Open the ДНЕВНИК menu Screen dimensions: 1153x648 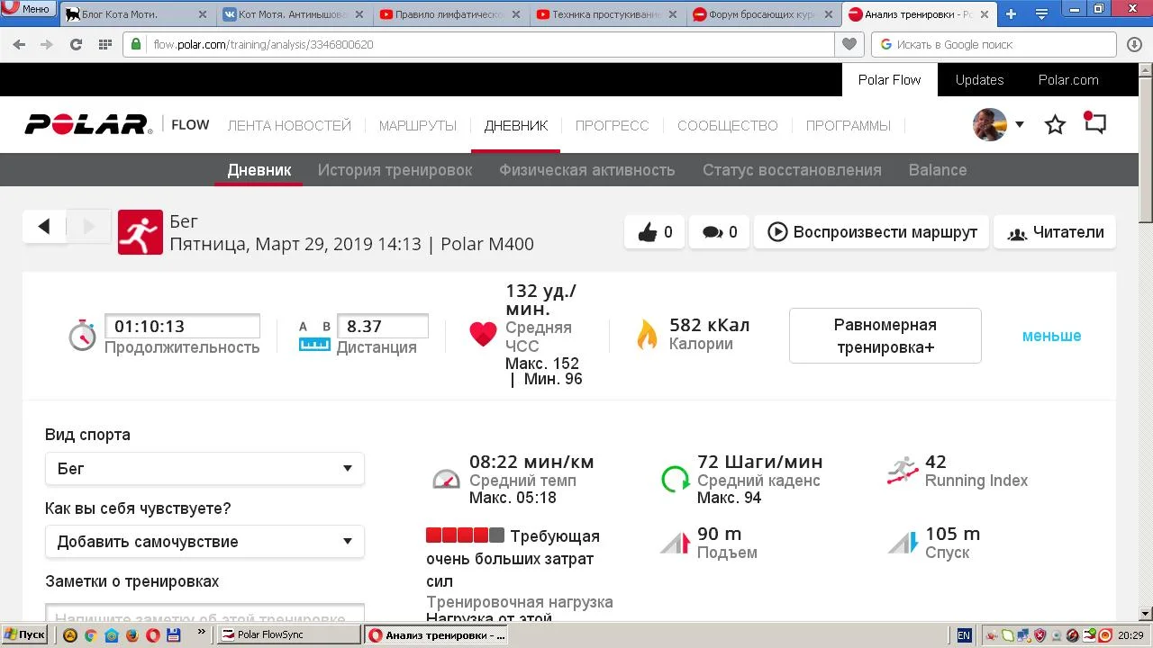pyautogui.click(x=516, y=126)
